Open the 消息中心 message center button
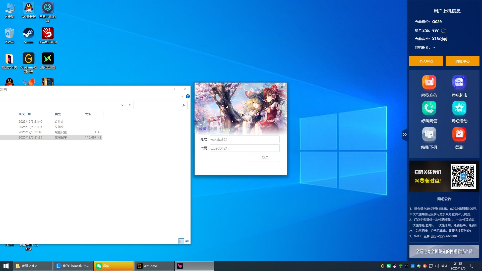Screen dimensions: 482x271 (462, 61)
